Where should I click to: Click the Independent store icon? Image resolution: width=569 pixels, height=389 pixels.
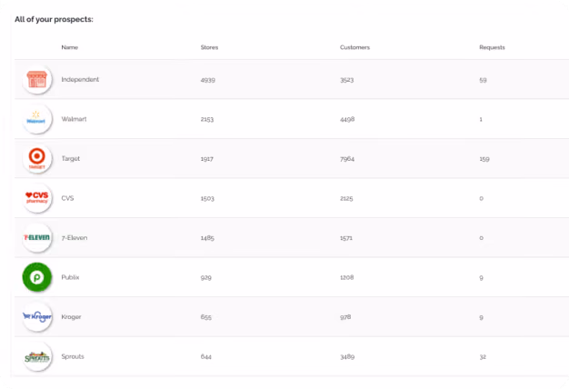tap(37, 79)
